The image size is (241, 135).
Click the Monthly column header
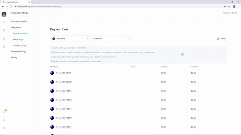[164, 67]
